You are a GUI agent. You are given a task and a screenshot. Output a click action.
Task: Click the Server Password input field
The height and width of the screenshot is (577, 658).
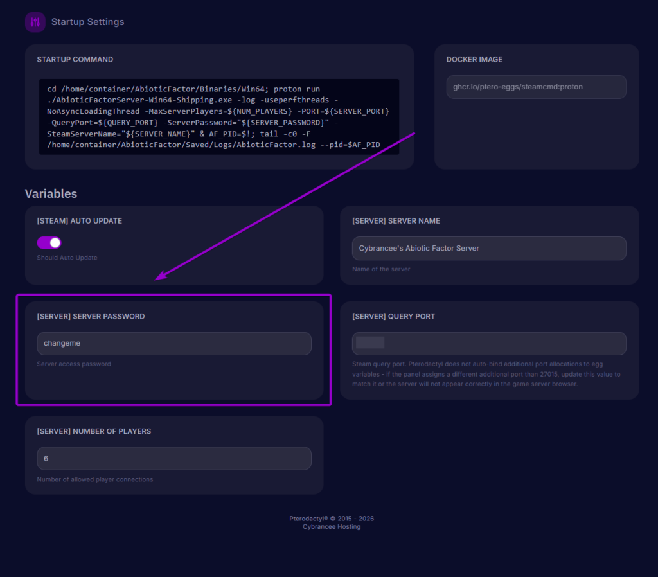pyautogui.click(x=174, y=344)
